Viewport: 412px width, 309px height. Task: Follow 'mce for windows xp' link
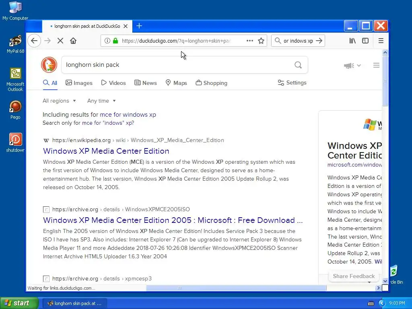pos(128,115)
